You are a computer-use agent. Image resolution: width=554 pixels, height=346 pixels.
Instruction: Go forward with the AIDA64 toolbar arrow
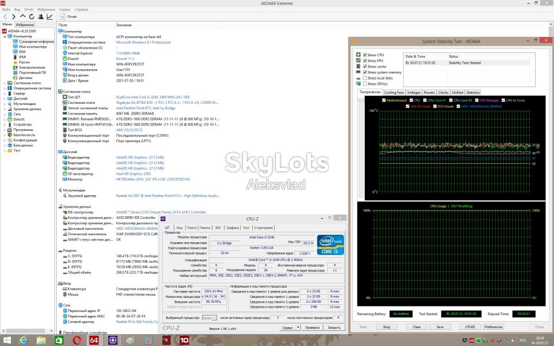[x=14, y=17]
